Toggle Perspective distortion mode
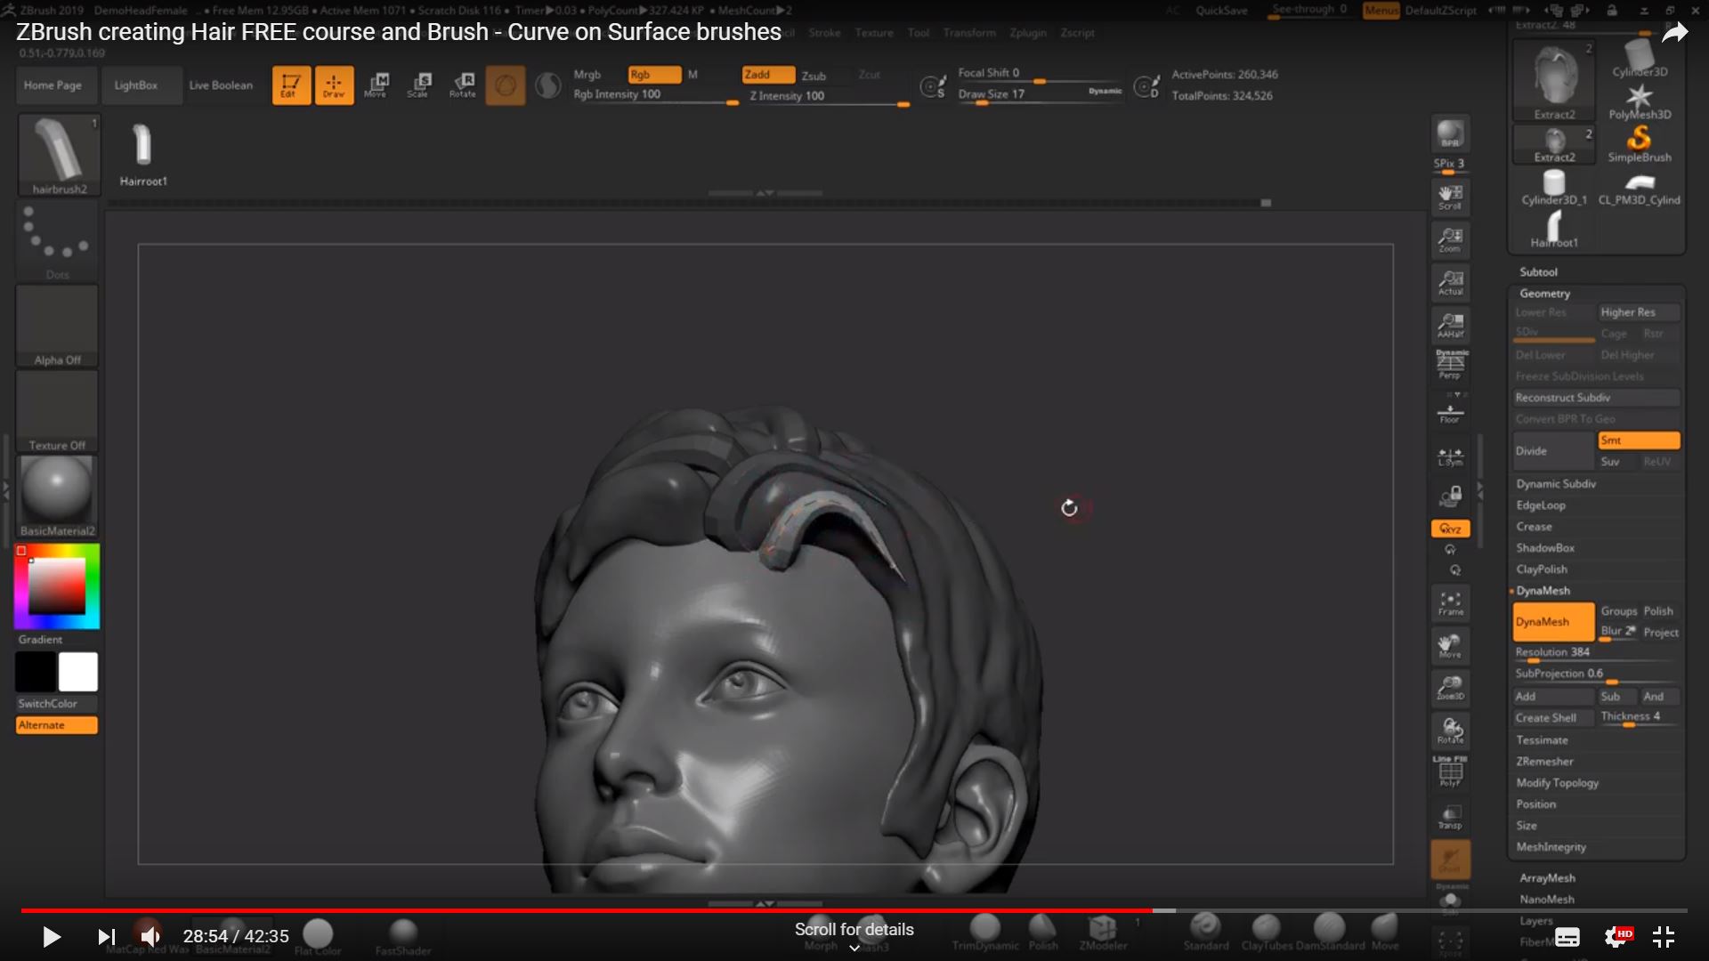The height and width of the screenshot is (961, 1709). [1450, 364]
